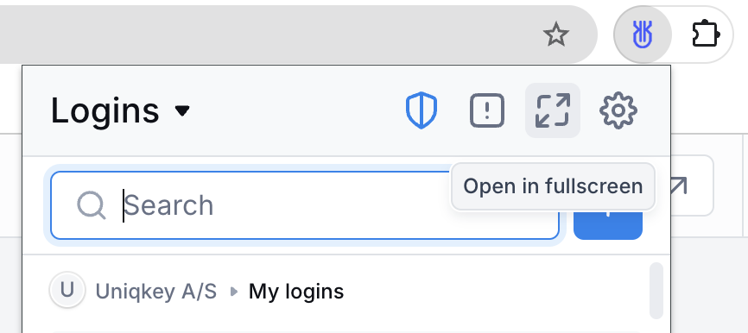Open the popup in fullscreen
This screenshot has width=748, height=333.
[553, 110]
